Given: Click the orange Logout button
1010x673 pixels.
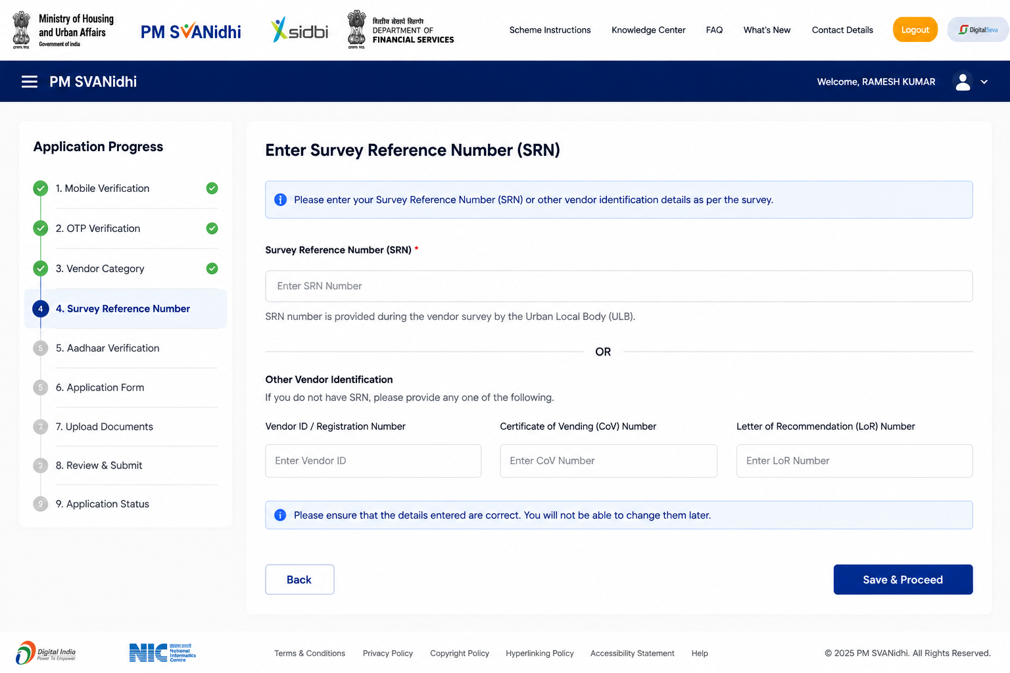Looking at the screenshot, I should (x=915, y=30).
